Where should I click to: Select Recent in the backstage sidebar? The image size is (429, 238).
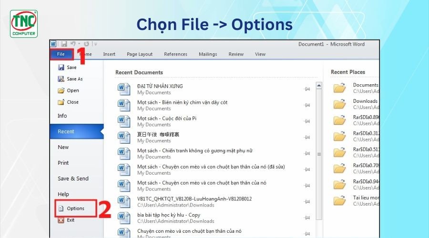pos(77,131)
